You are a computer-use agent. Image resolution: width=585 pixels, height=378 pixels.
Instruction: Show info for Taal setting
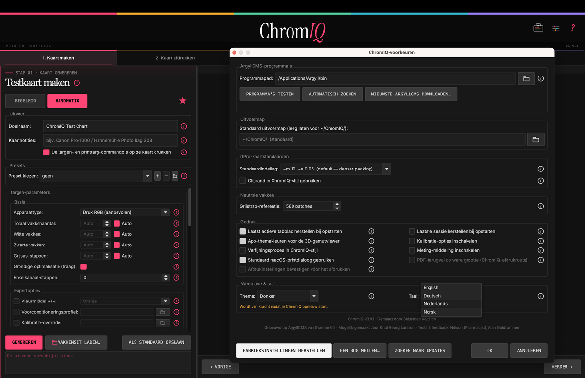point(541,296)
